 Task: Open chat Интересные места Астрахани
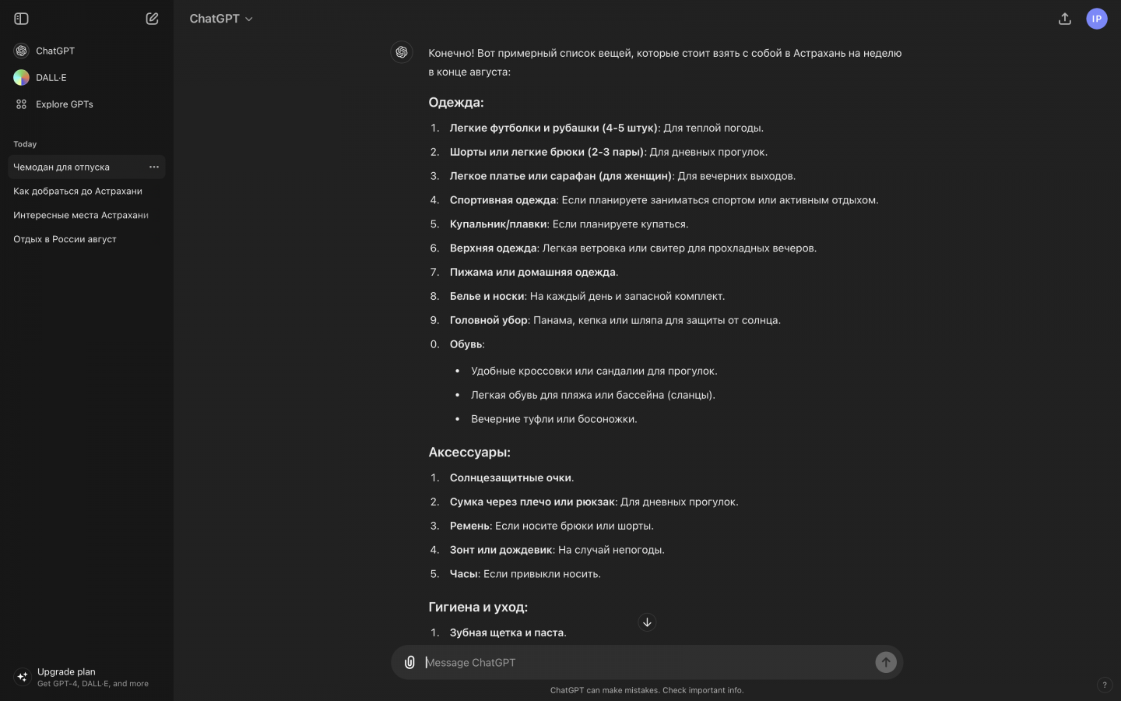tap(81, 215)
